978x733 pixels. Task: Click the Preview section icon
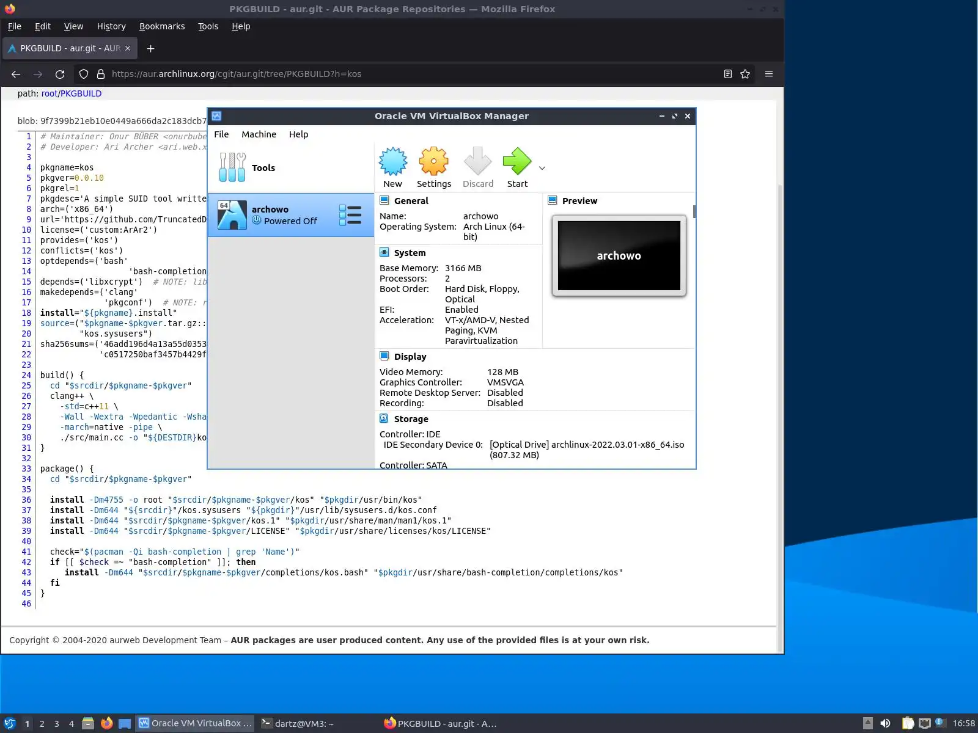tap(553, 200)
